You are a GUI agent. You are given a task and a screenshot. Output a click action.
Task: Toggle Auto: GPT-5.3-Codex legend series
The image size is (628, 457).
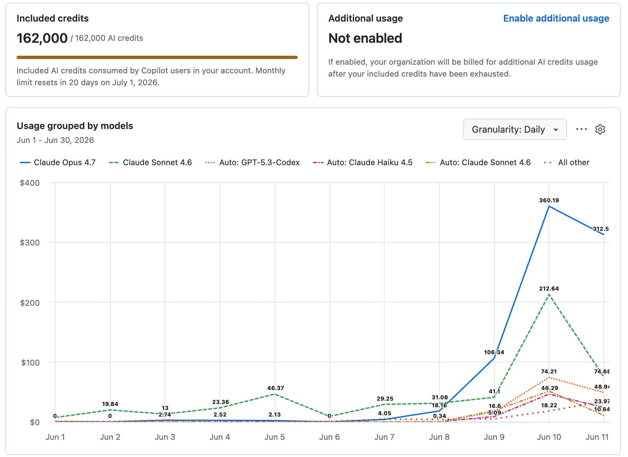point(252,163)
